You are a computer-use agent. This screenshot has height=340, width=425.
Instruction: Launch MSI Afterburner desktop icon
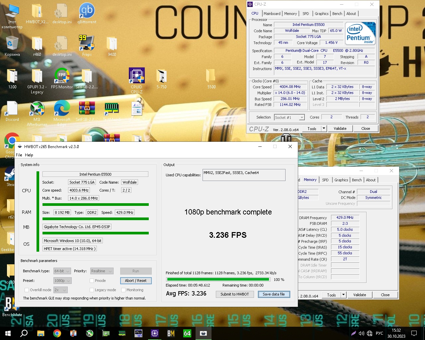point(37,114)
